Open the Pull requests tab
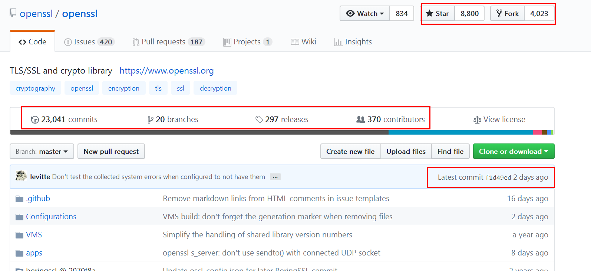Screen dimensions: 591x271 [168, 42]
